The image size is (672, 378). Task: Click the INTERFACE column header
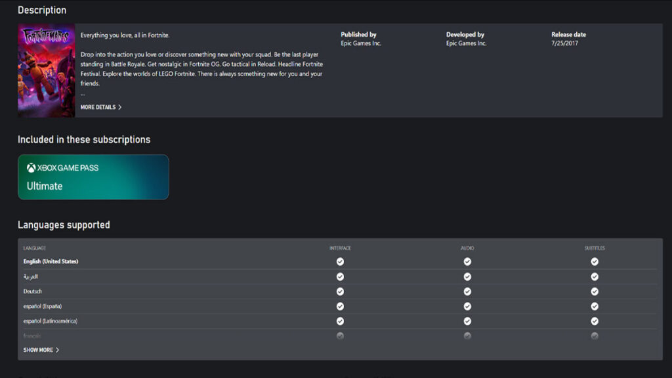pyautogui.click(x=340, y=248)
